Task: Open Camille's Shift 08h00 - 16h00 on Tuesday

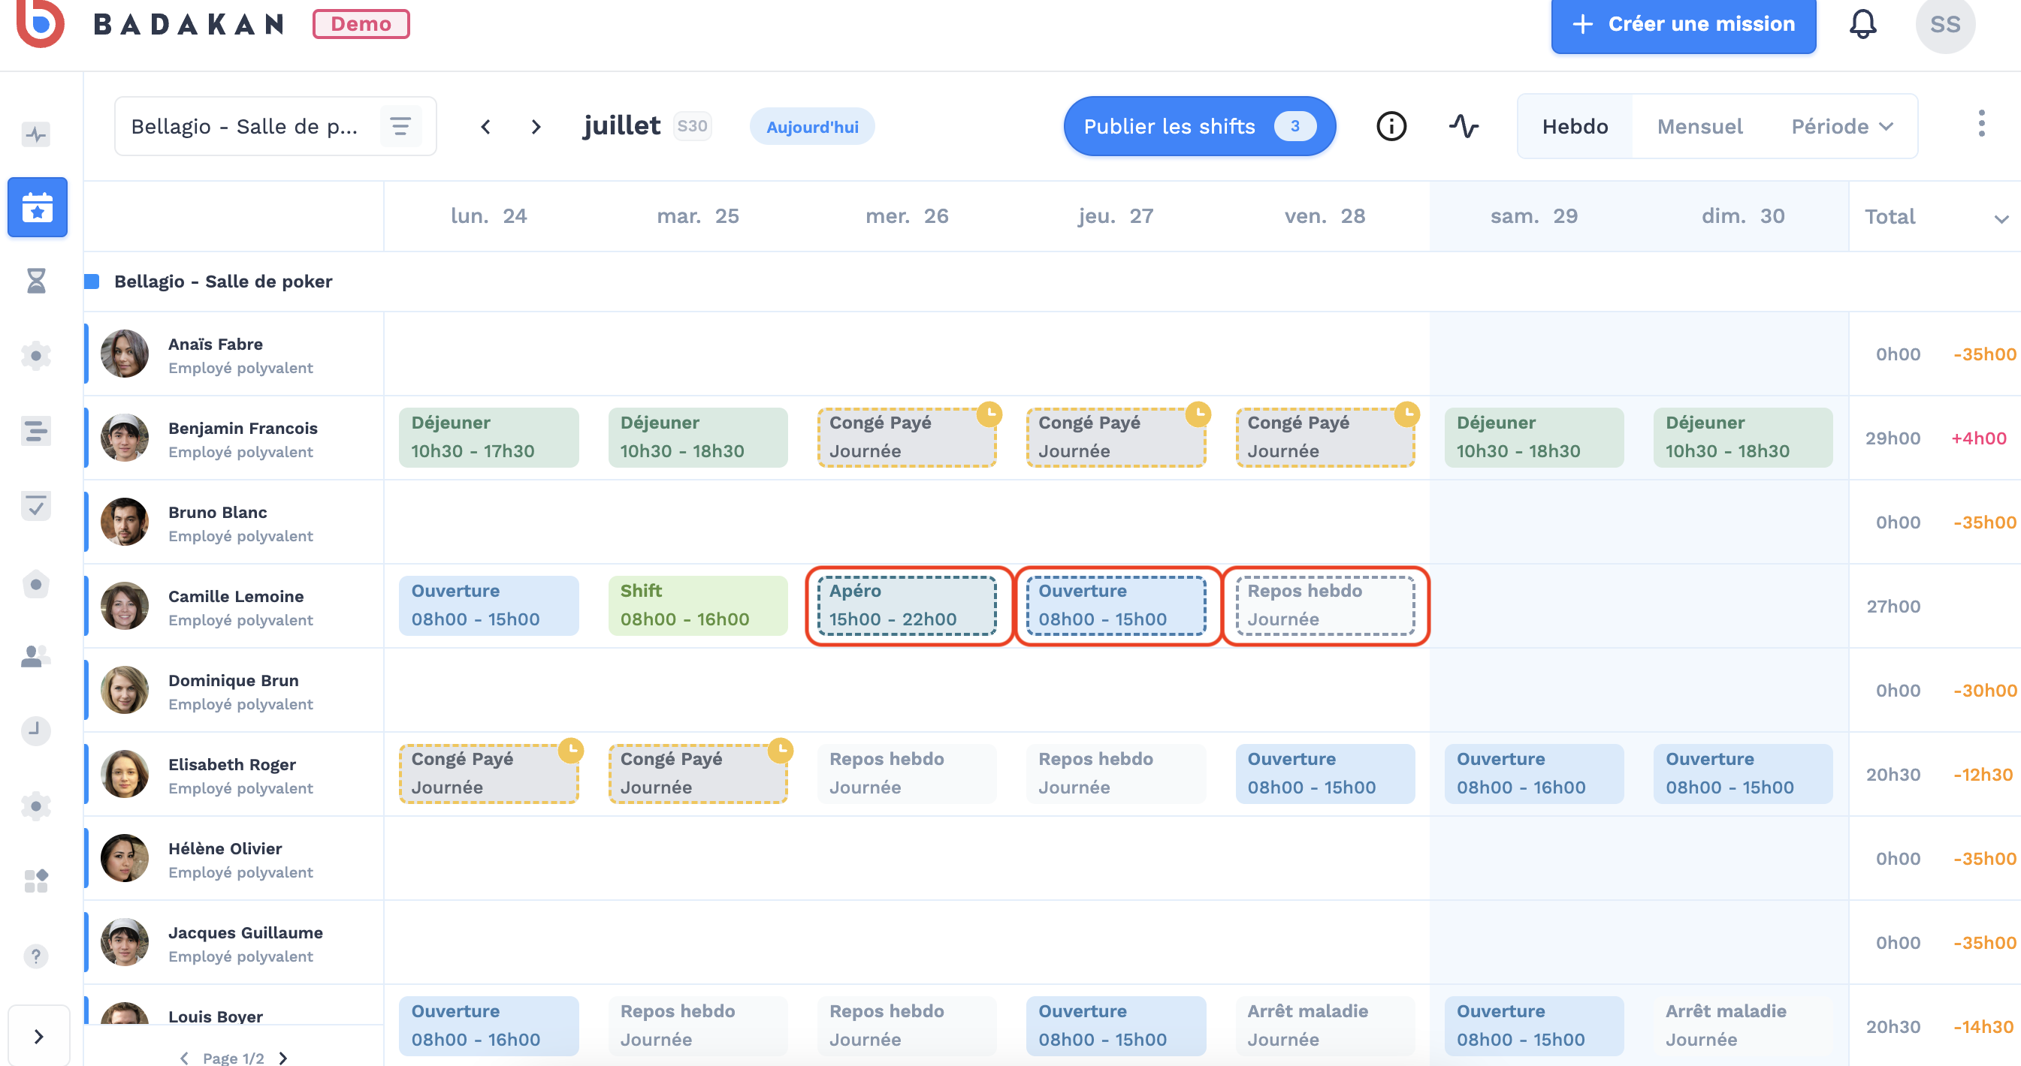Action: pos(697,605)
